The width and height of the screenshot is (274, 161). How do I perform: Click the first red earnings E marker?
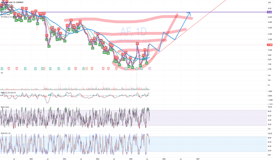point(9,68)
